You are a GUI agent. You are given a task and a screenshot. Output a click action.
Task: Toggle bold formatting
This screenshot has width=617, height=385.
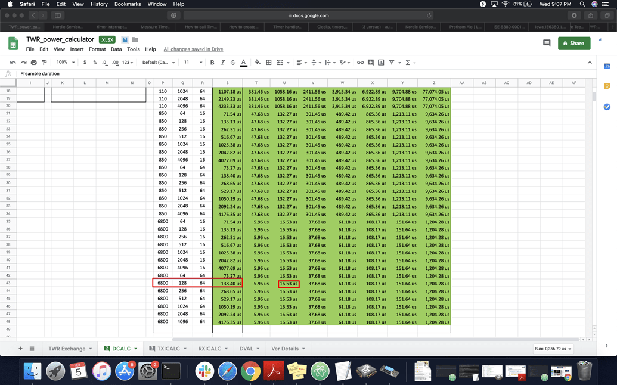coord(212,62)
